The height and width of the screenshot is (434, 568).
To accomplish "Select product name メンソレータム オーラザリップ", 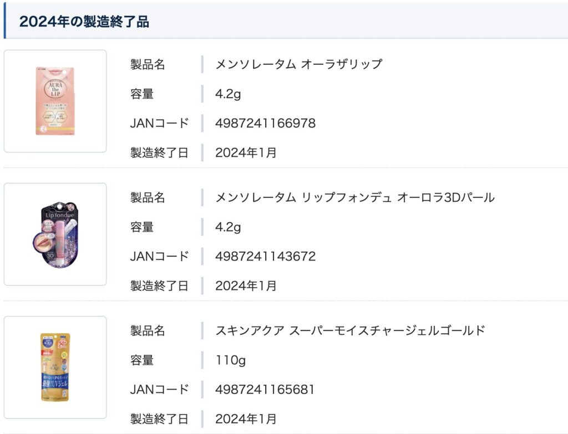I will (299, 64).
